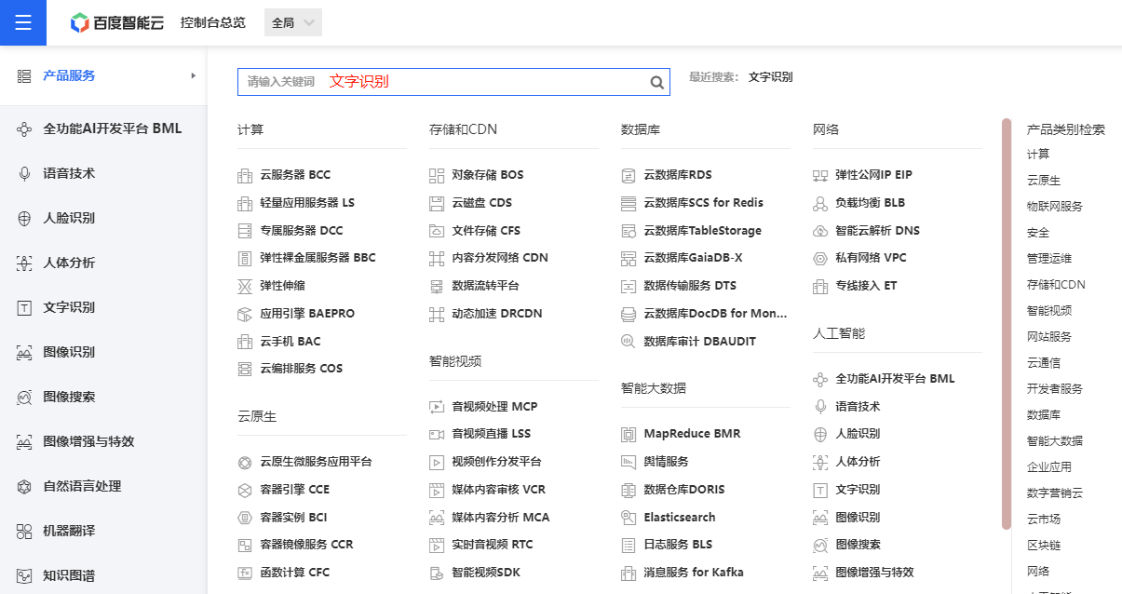
Task: Open 云编排服务 COS
Action: click(x=302, y=369)
